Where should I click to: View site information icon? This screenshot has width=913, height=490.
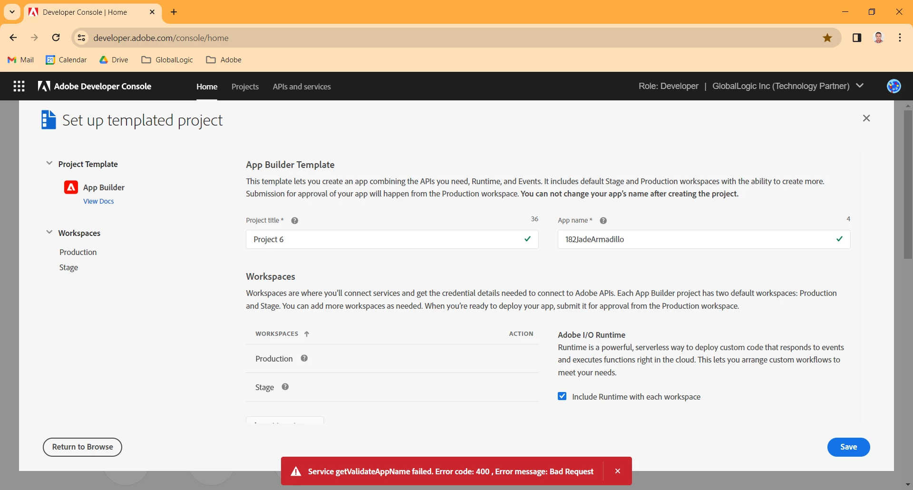pos(82,38)
